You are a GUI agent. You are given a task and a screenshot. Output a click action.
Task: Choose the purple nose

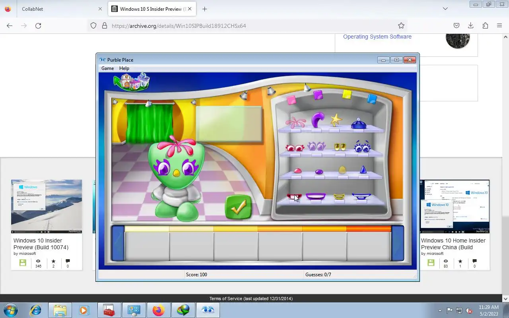pos(319,172)
